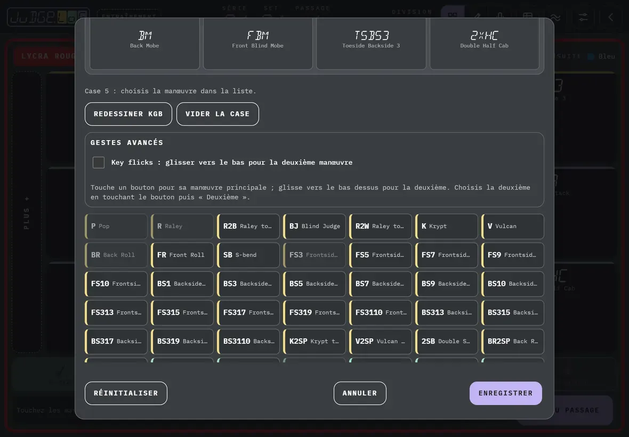Click the wave icon in the top bar
The image size is (629, 437).
(555, 17)
